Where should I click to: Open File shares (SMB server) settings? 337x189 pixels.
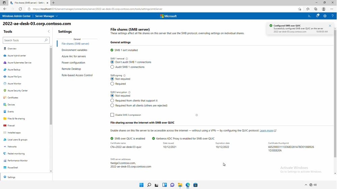[x=75, y=44]
